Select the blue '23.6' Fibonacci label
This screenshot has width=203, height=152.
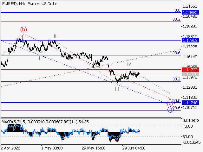click(x=176, y=53)
